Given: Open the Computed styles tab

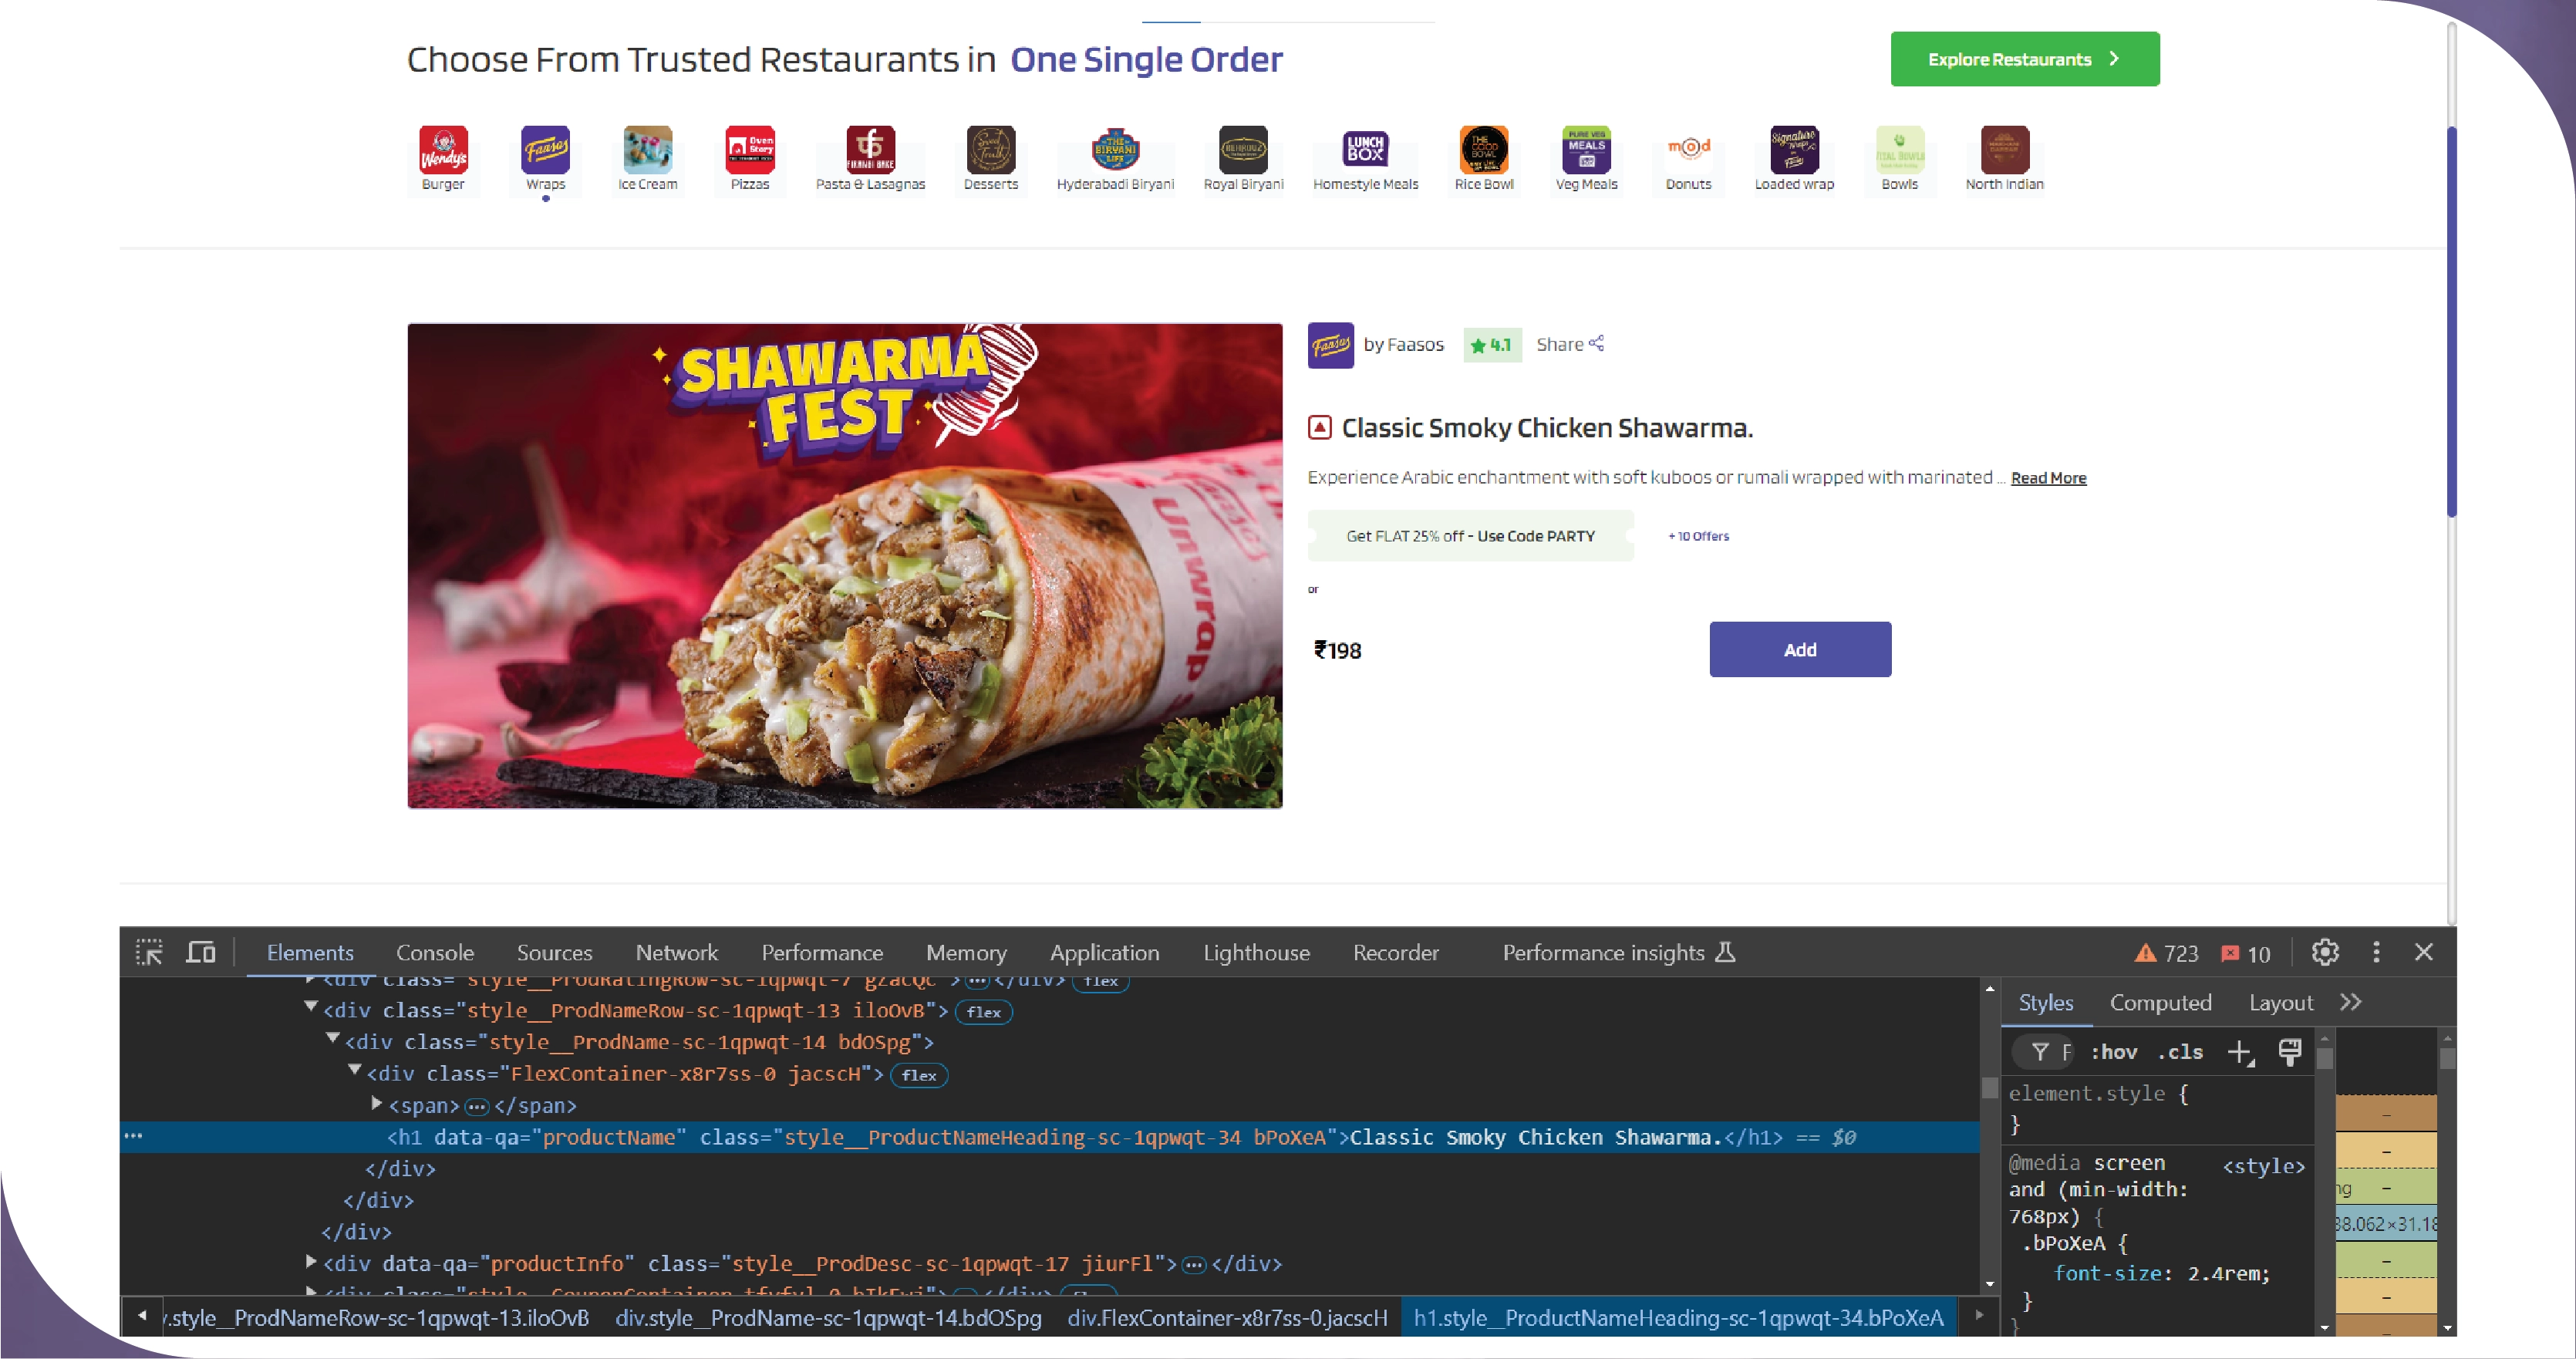Looking at the screenshot, I should pos(2160,1002).
